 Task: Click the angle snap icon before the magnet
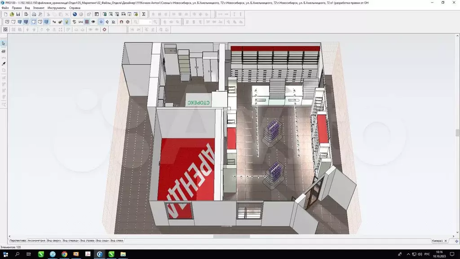[113, 22]
